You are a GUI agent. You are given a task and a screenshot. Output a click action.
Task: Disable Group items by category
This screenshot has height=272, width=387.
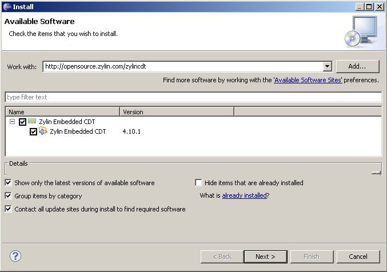pyautogui.click(x=9, y=196)
